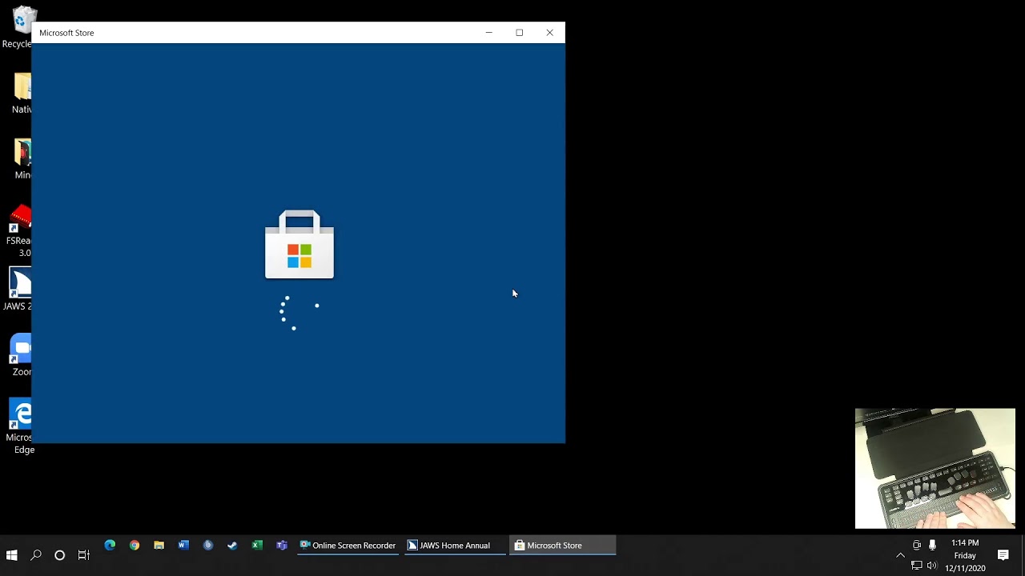Open the clock and calendar flyout
1025x576 pixels.
point(965,555)
